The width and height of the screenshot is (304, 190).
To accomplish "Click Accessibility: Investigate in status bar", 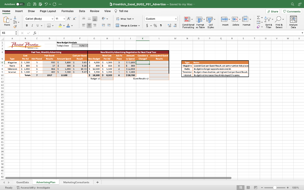I will click(33, 188).
